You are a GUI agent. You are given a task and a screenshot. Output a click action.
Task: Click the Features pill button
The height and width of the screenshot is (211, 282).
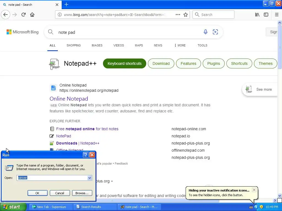(x=188, y=63)
